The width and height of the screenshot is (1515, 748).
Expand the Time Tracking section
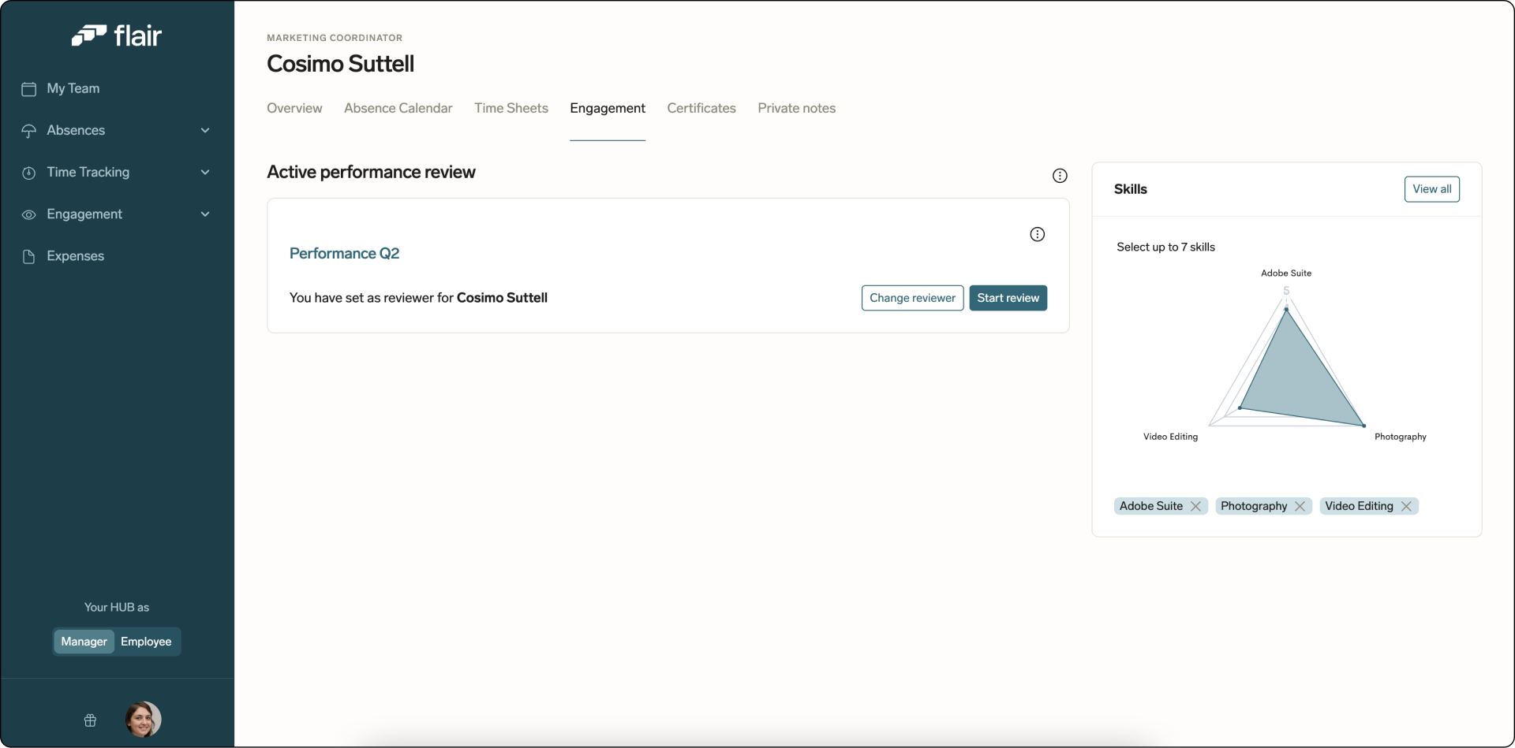[x=205, y=172]
